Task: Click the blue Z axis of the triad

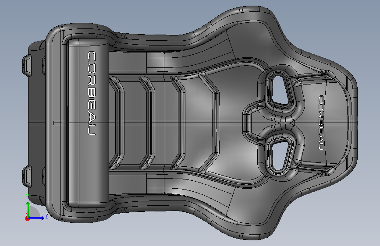Action: pyautogui.click(x=36, y=218)
